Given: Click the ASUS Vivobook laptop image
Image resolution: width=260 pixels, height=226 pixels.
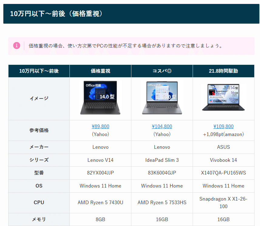Looking at the screenshot, I should tap(224, 97).
